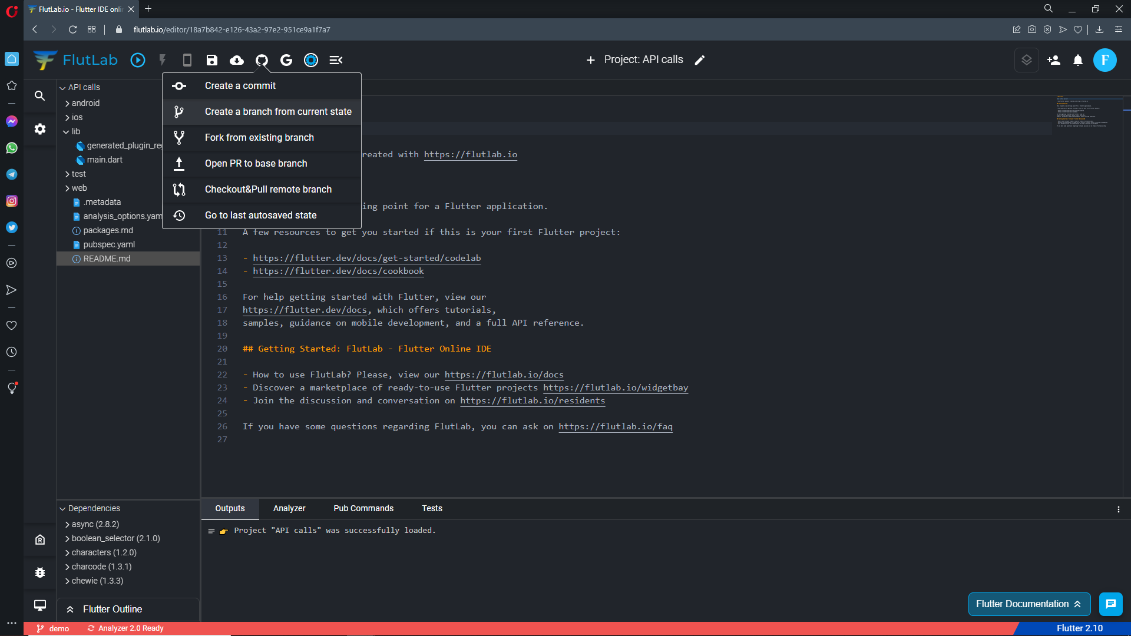The width and height of the screenshot is (1131, 636).
Task: Open main.dart file
Action: [104, 160]
